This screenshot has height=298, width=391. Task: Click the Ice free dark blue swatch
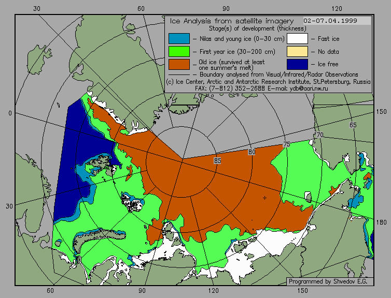(297, 64)
